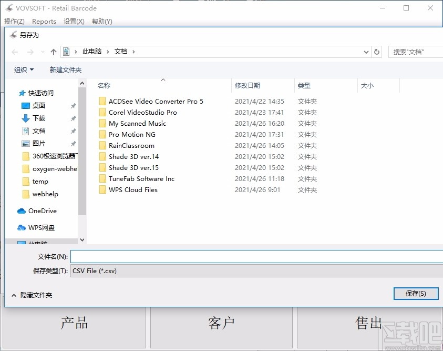Click the 保存 save button

click(416, 294)
